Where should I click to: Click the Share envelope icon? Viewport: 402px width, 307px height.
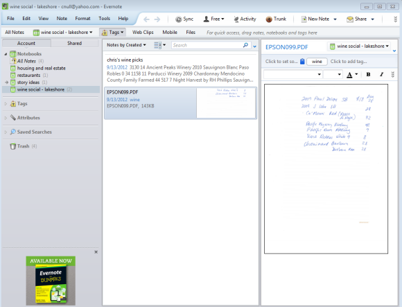(x=350, y=19)
